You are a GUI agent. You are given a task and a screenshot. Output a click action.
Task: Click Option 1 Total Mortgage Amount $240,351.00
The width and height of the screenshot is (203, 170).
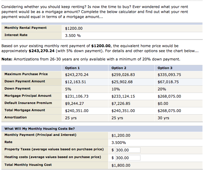(77, 111)
